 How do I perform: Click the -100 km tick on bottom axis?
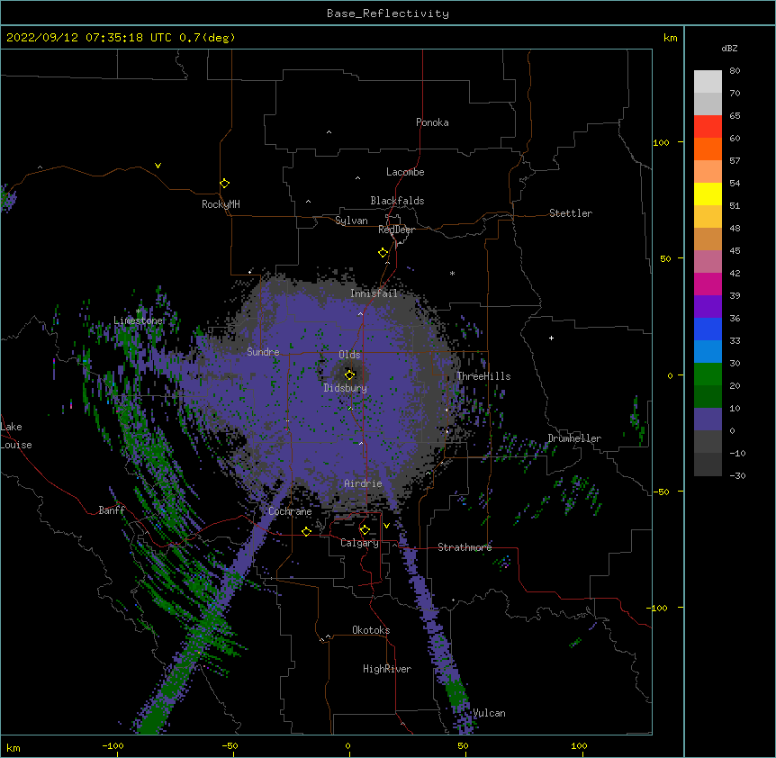click(x=113, y=746)
